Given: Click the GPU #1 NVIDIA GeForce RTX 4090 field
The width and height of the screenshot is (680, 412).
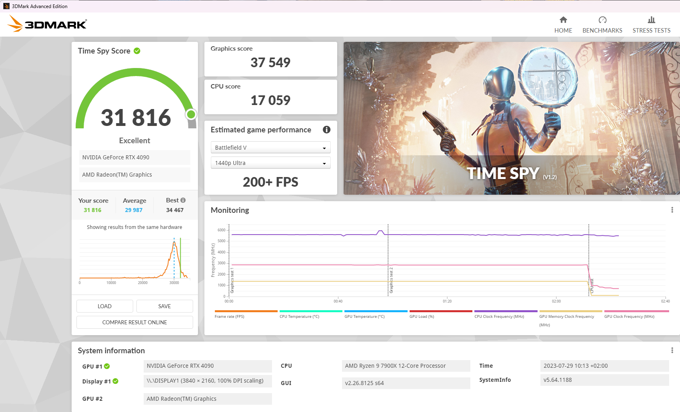Looking at the screenshot, I should [x=208, y=366].
